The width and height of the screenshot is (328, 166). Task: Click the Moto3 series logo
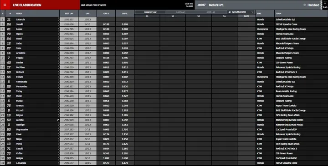coord(201,5)
